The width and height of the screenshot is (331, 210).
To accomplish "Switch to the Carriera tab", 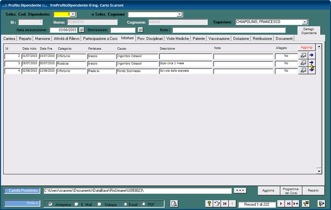I will (x=9, y=38).
